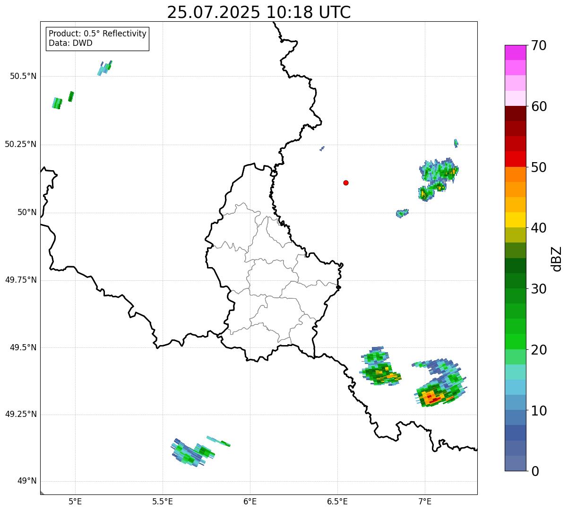
Task: Click the 50.5°N latitude label
Action: (23, 76)
